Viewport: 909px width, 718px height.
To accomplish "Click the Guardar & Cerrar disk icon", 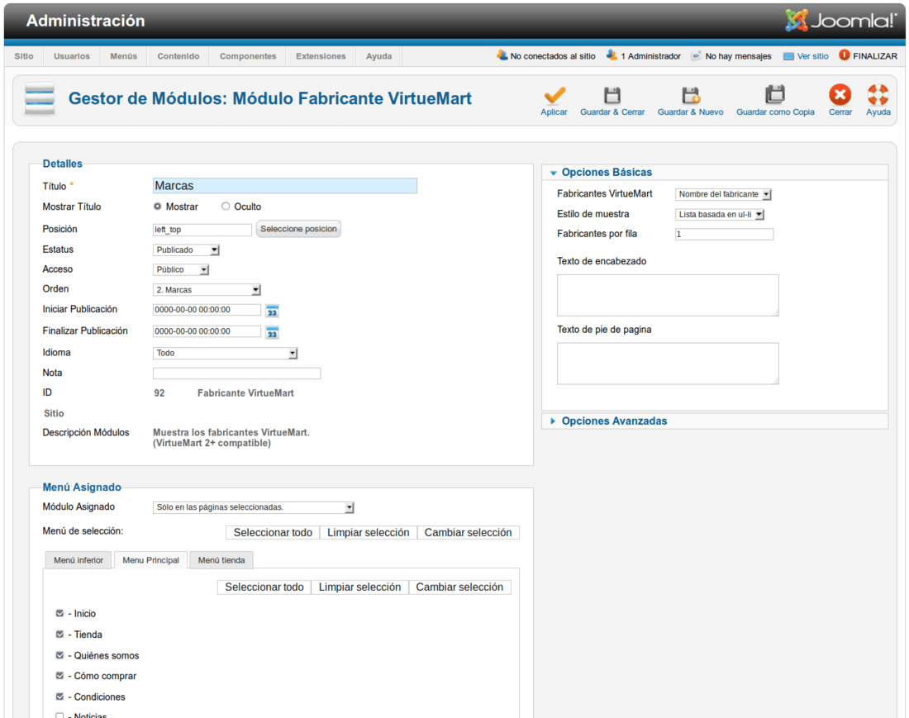I will point(612,95).
